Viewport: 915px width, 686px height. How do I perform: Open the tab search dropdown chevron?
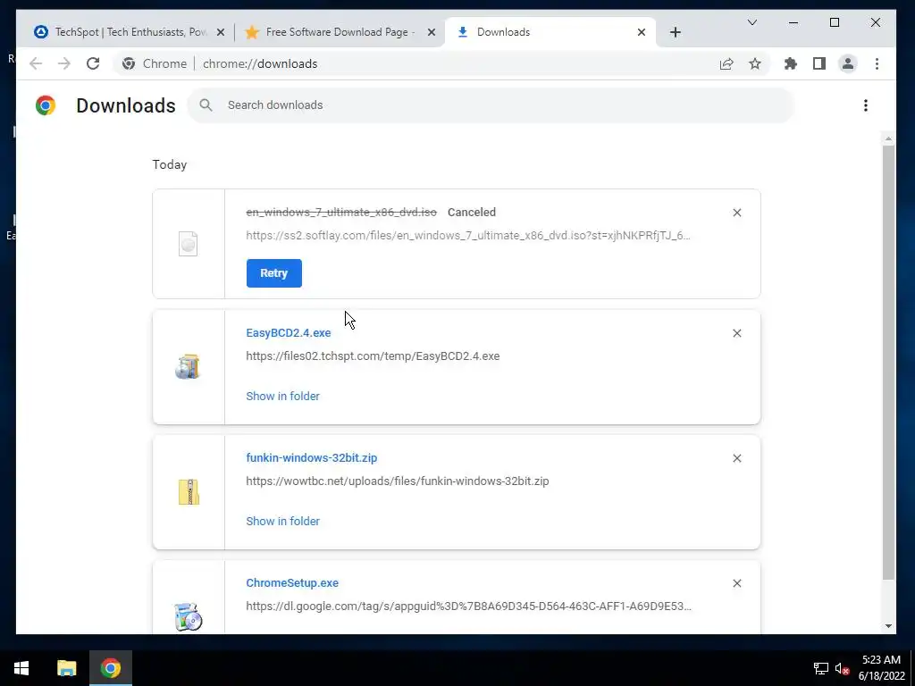[752, 22]
